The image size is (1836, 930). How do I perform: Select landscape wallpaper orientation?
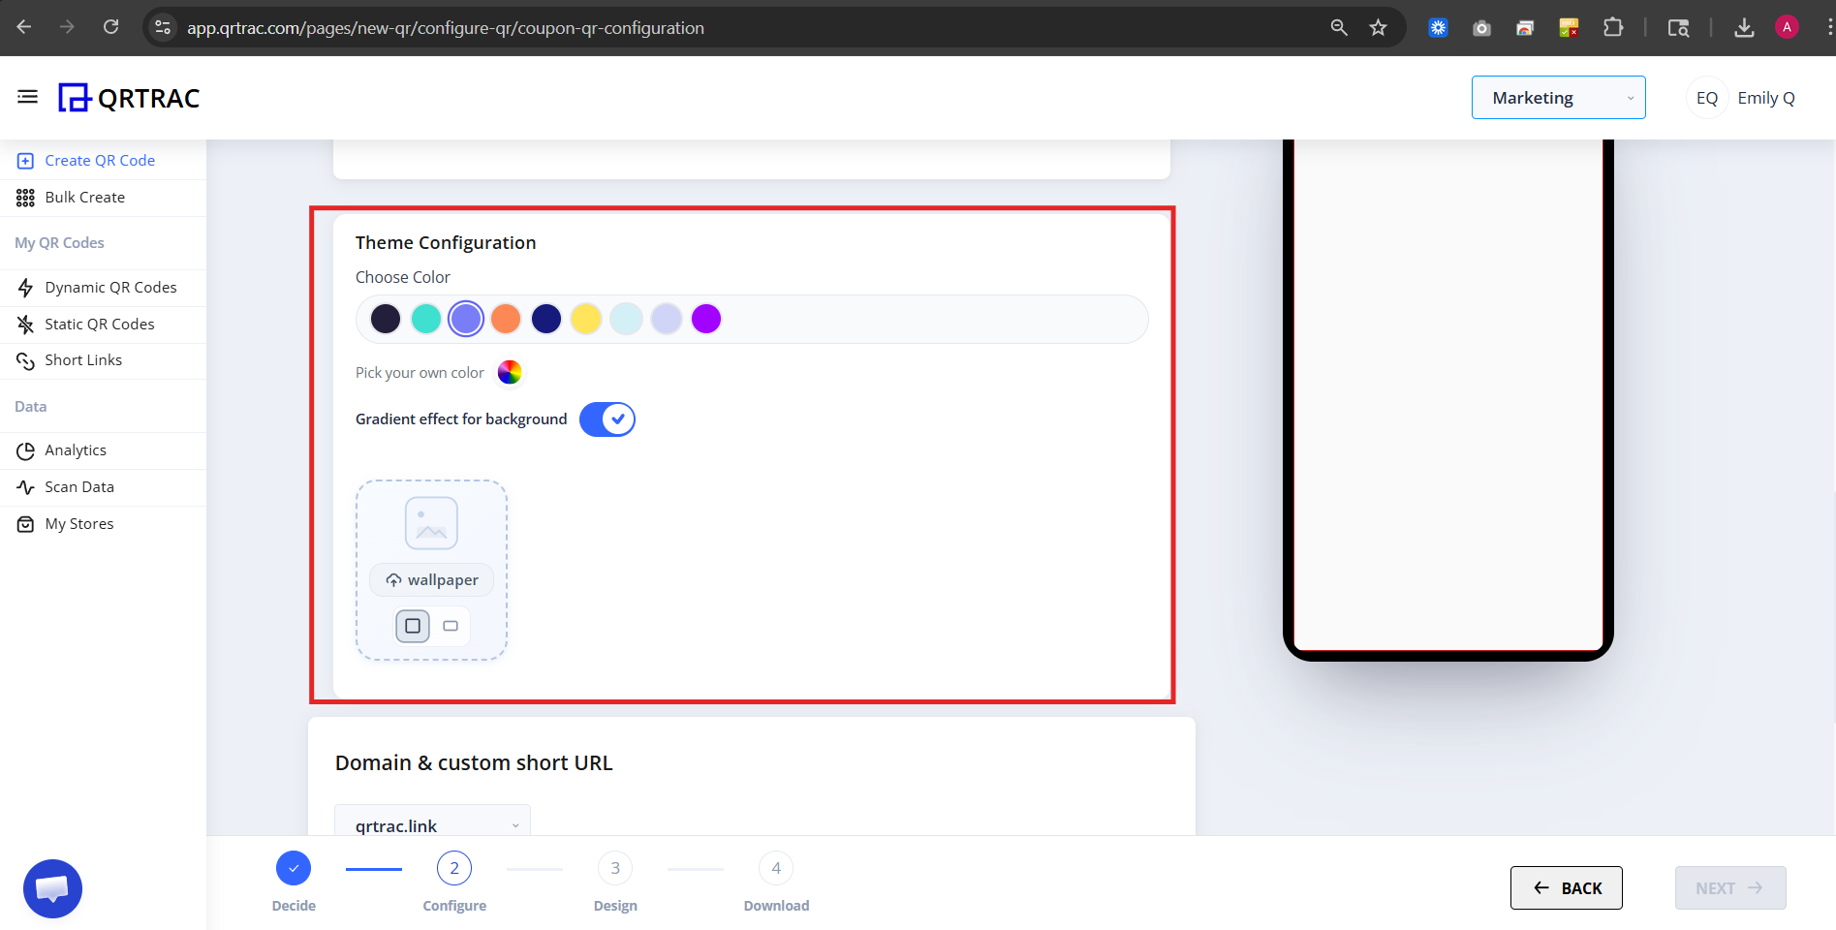click(449, 626)
